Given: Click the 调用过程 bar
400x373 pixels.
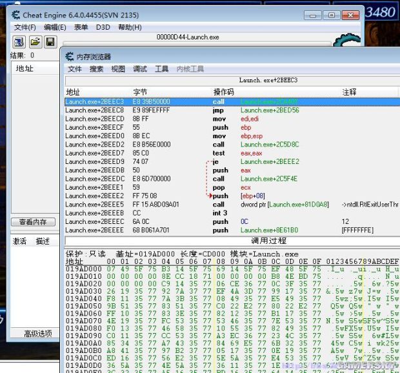Looking at the screenshot, I should pos(268,241).
